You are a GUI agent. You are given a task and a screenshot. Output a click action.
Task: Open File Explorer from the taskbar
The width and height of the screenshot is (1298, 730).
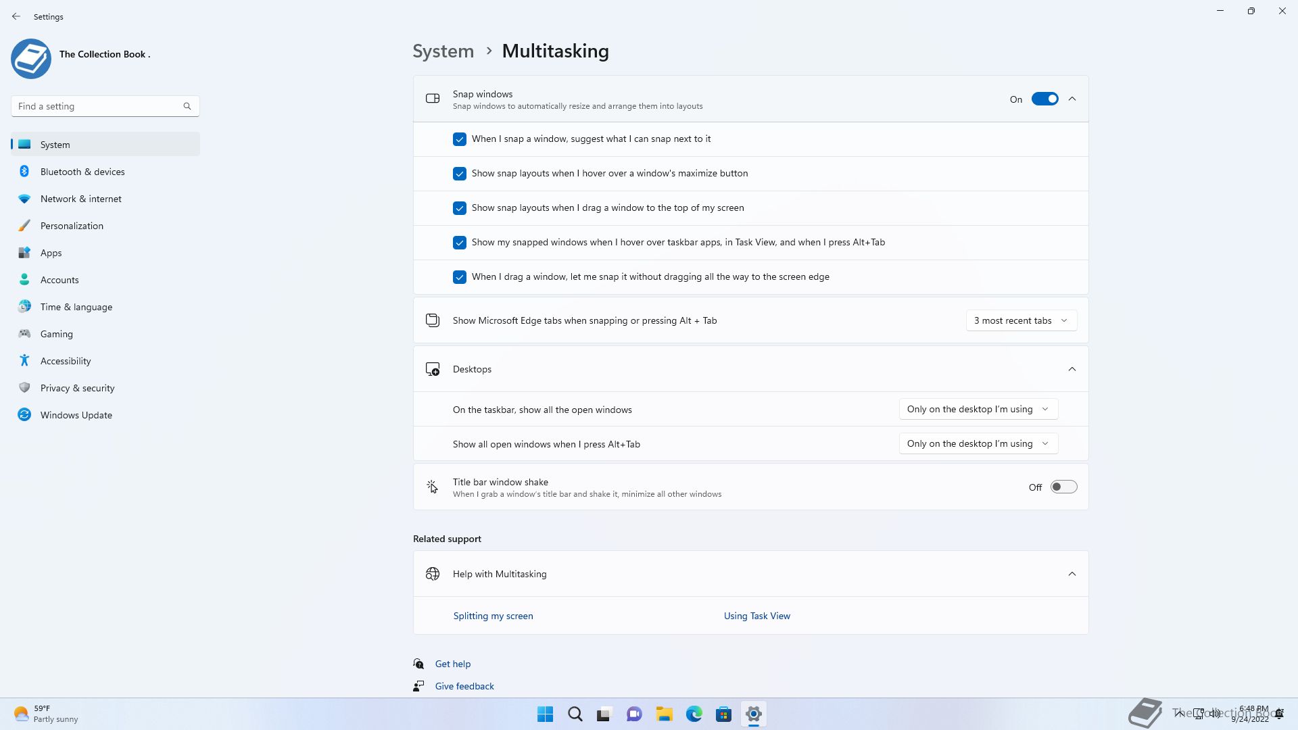pos(664,714)
